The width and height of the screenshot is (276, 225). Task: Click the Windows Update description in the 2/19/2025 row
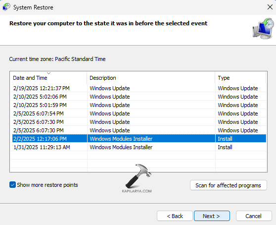(x=110, y=88)
